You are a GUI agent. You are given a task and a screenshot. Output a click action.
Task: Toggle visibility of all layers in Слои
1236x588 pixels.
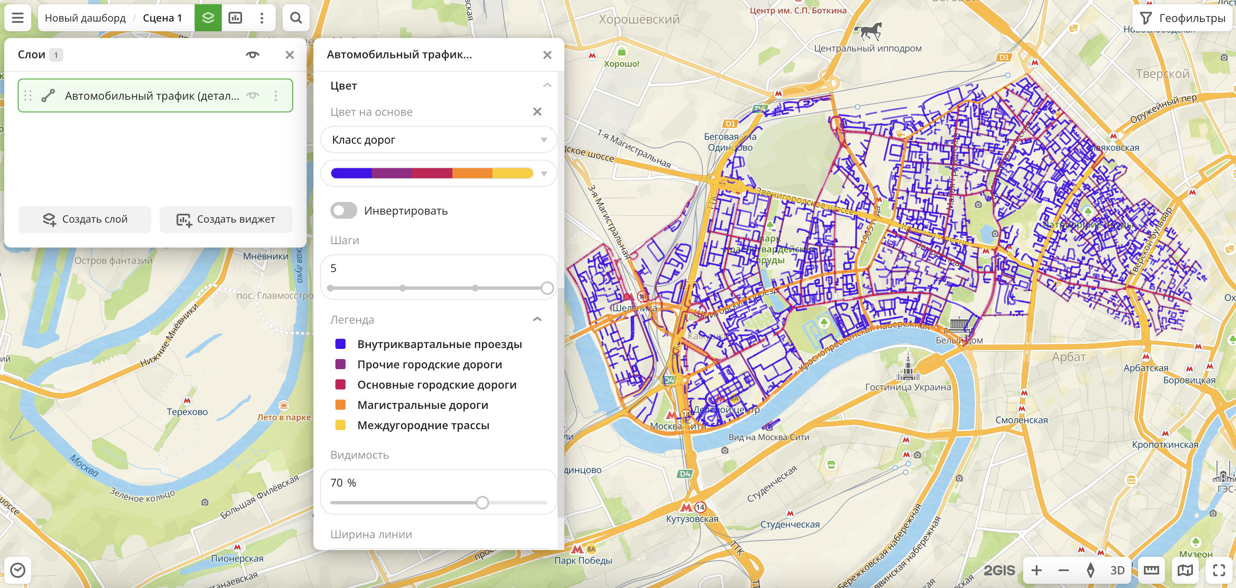252,55
